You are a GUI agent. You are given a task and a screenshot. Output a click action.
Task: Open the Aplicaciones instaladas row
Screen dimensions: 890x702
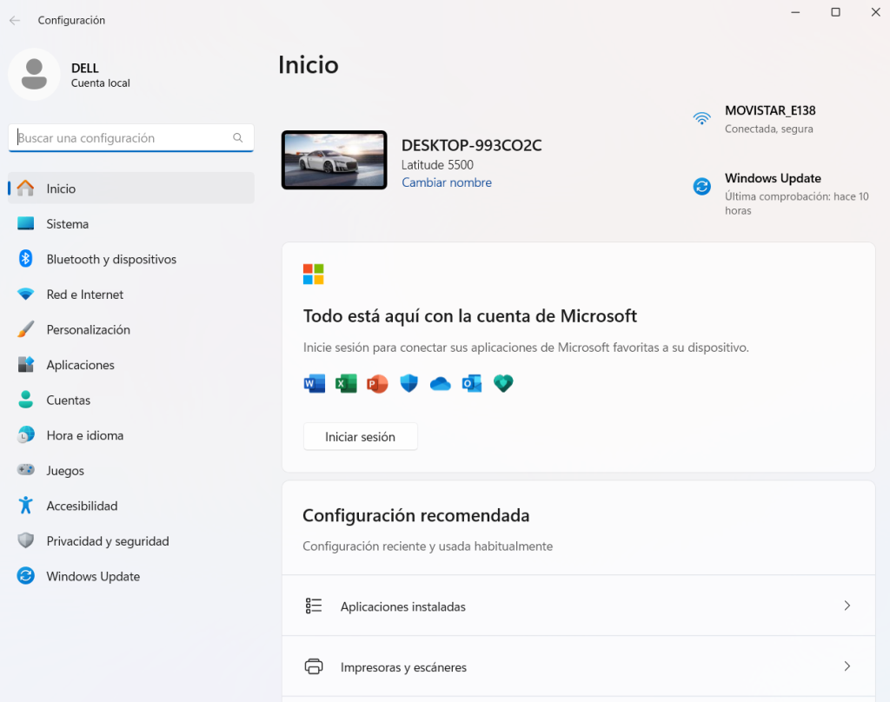tap(578, 606)
